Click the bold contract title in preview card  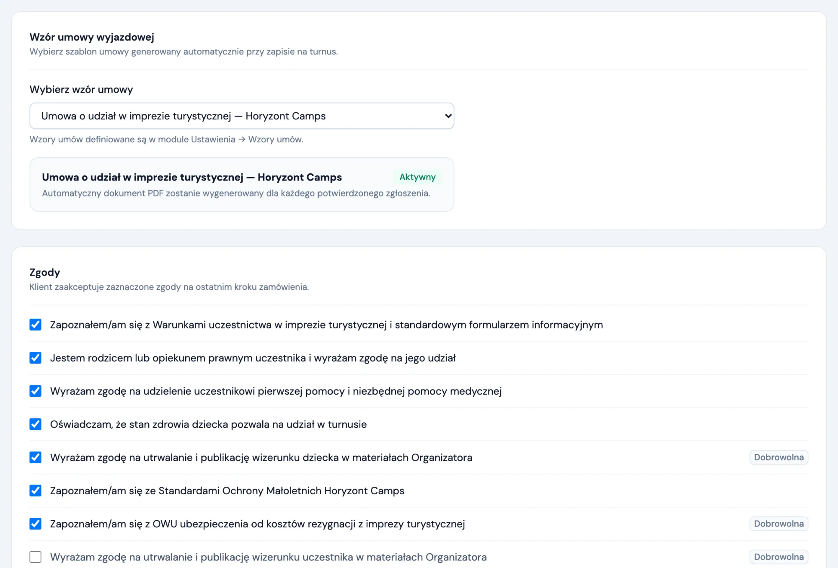[x=192, y=177]
